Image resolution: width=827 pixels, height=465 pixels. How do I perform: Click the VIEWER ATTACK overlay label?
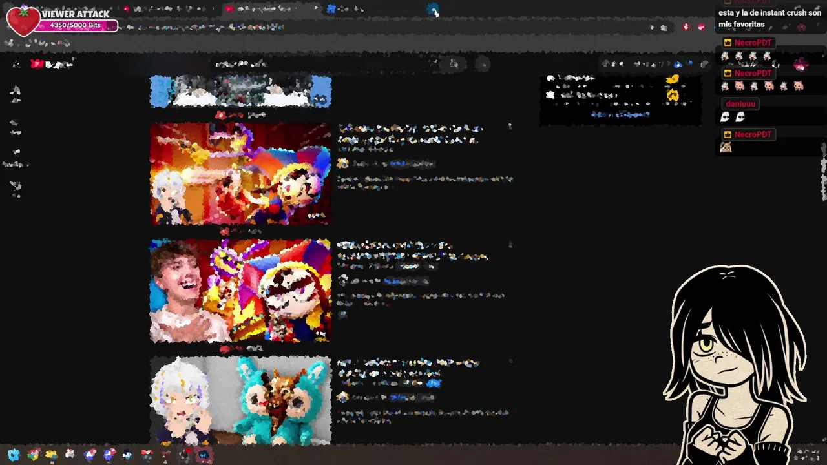click(76, 14)
